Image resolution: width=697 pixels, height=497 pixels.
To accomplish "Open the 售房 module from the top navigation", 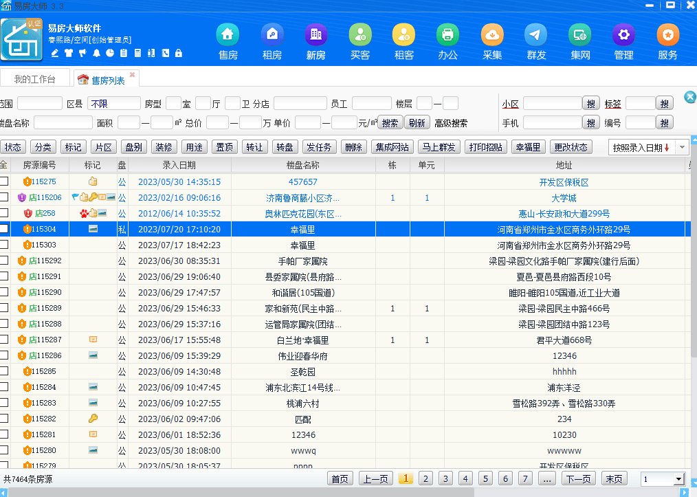I will coord(228,42).
